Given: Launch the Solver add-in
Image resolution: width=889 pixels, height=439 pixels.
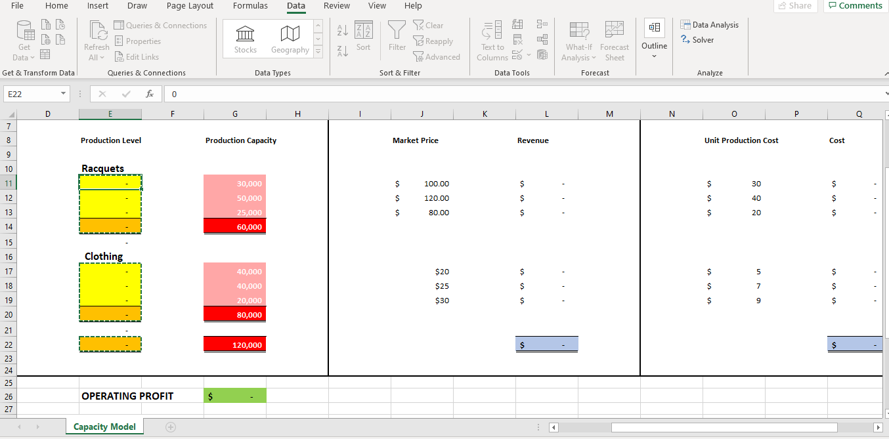Looking at the screenshot, I should click(697, 40).
